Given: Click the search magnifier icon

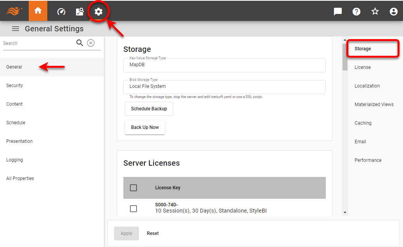Looking at the screenshot, I should coord(80,43).
